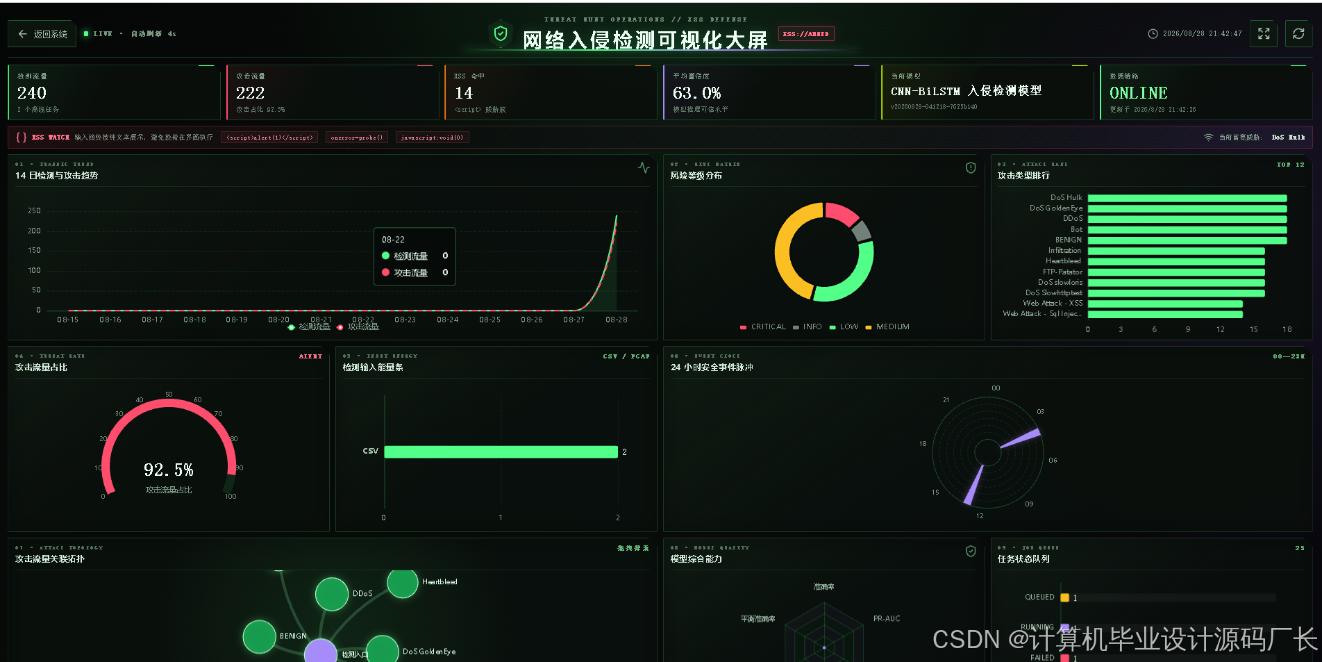The width and height of the screenshot is (1322, 662).
Task: Click the gray INFO donut segment
Action: [862, 231]
